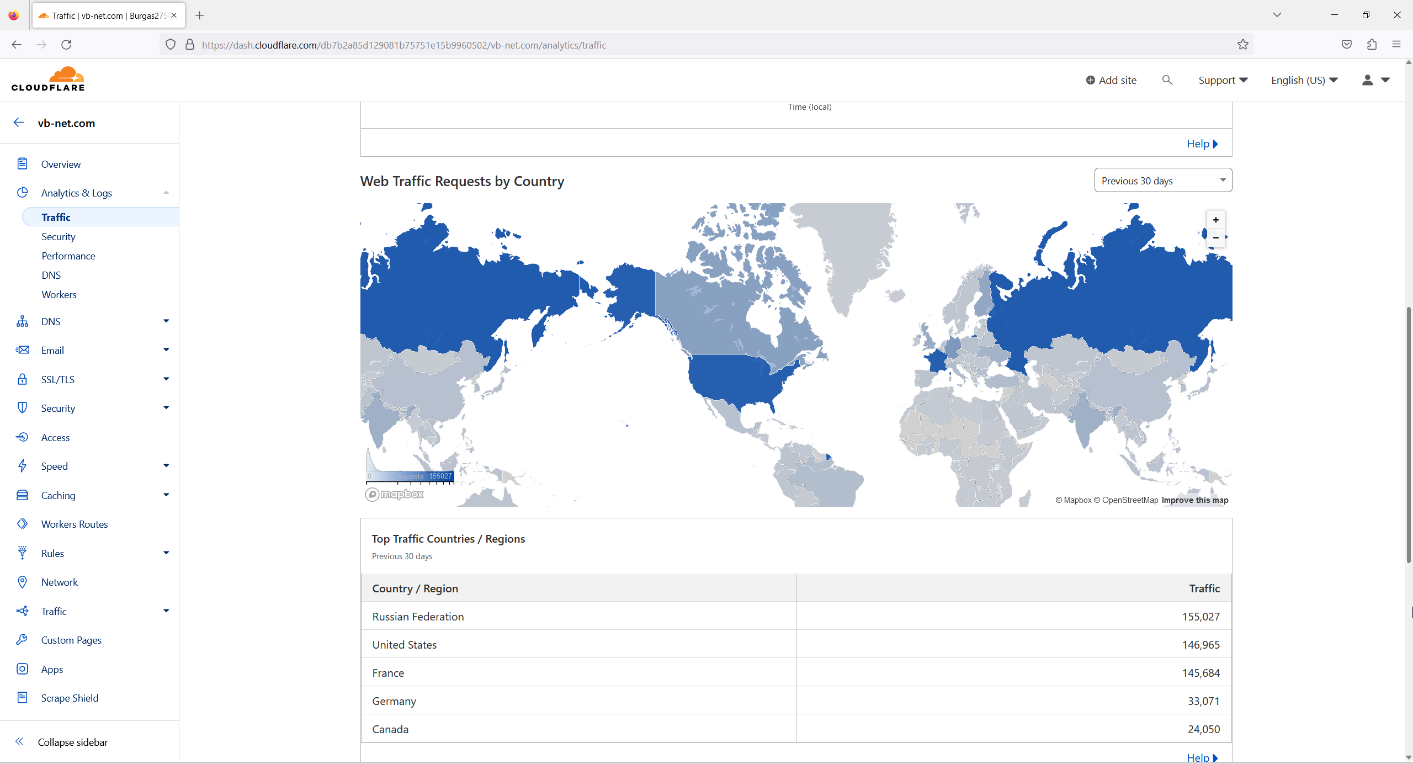The height and width of the screenshot is (764, 1413).
Task: Click the Scrape Shield document icon
Action: coord(22,698)
